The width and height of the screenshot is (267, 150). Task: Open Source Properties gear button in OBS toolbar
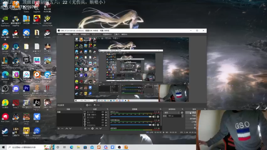point(89,105)
